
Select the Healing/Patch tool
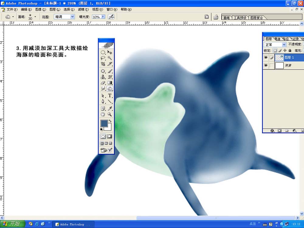click(103, 71)
